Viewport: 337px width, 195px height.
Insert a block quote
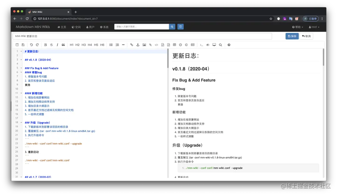[63, 45]
